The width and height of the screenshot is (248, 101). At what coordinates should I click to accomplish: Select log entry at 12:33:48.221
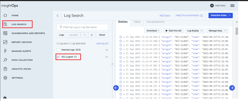174,86
